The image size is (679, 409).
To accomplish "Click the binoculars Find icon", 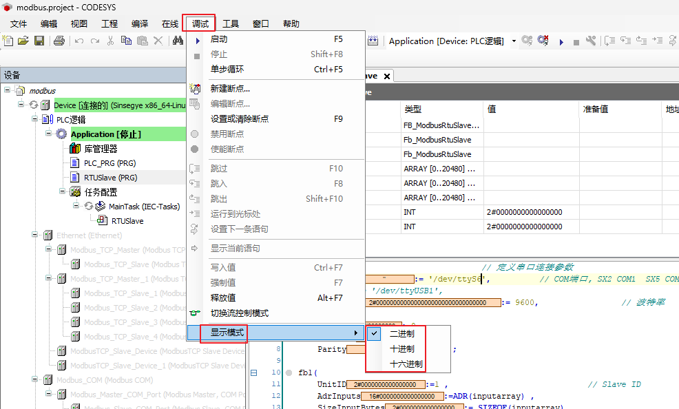I will pos(177,41).
